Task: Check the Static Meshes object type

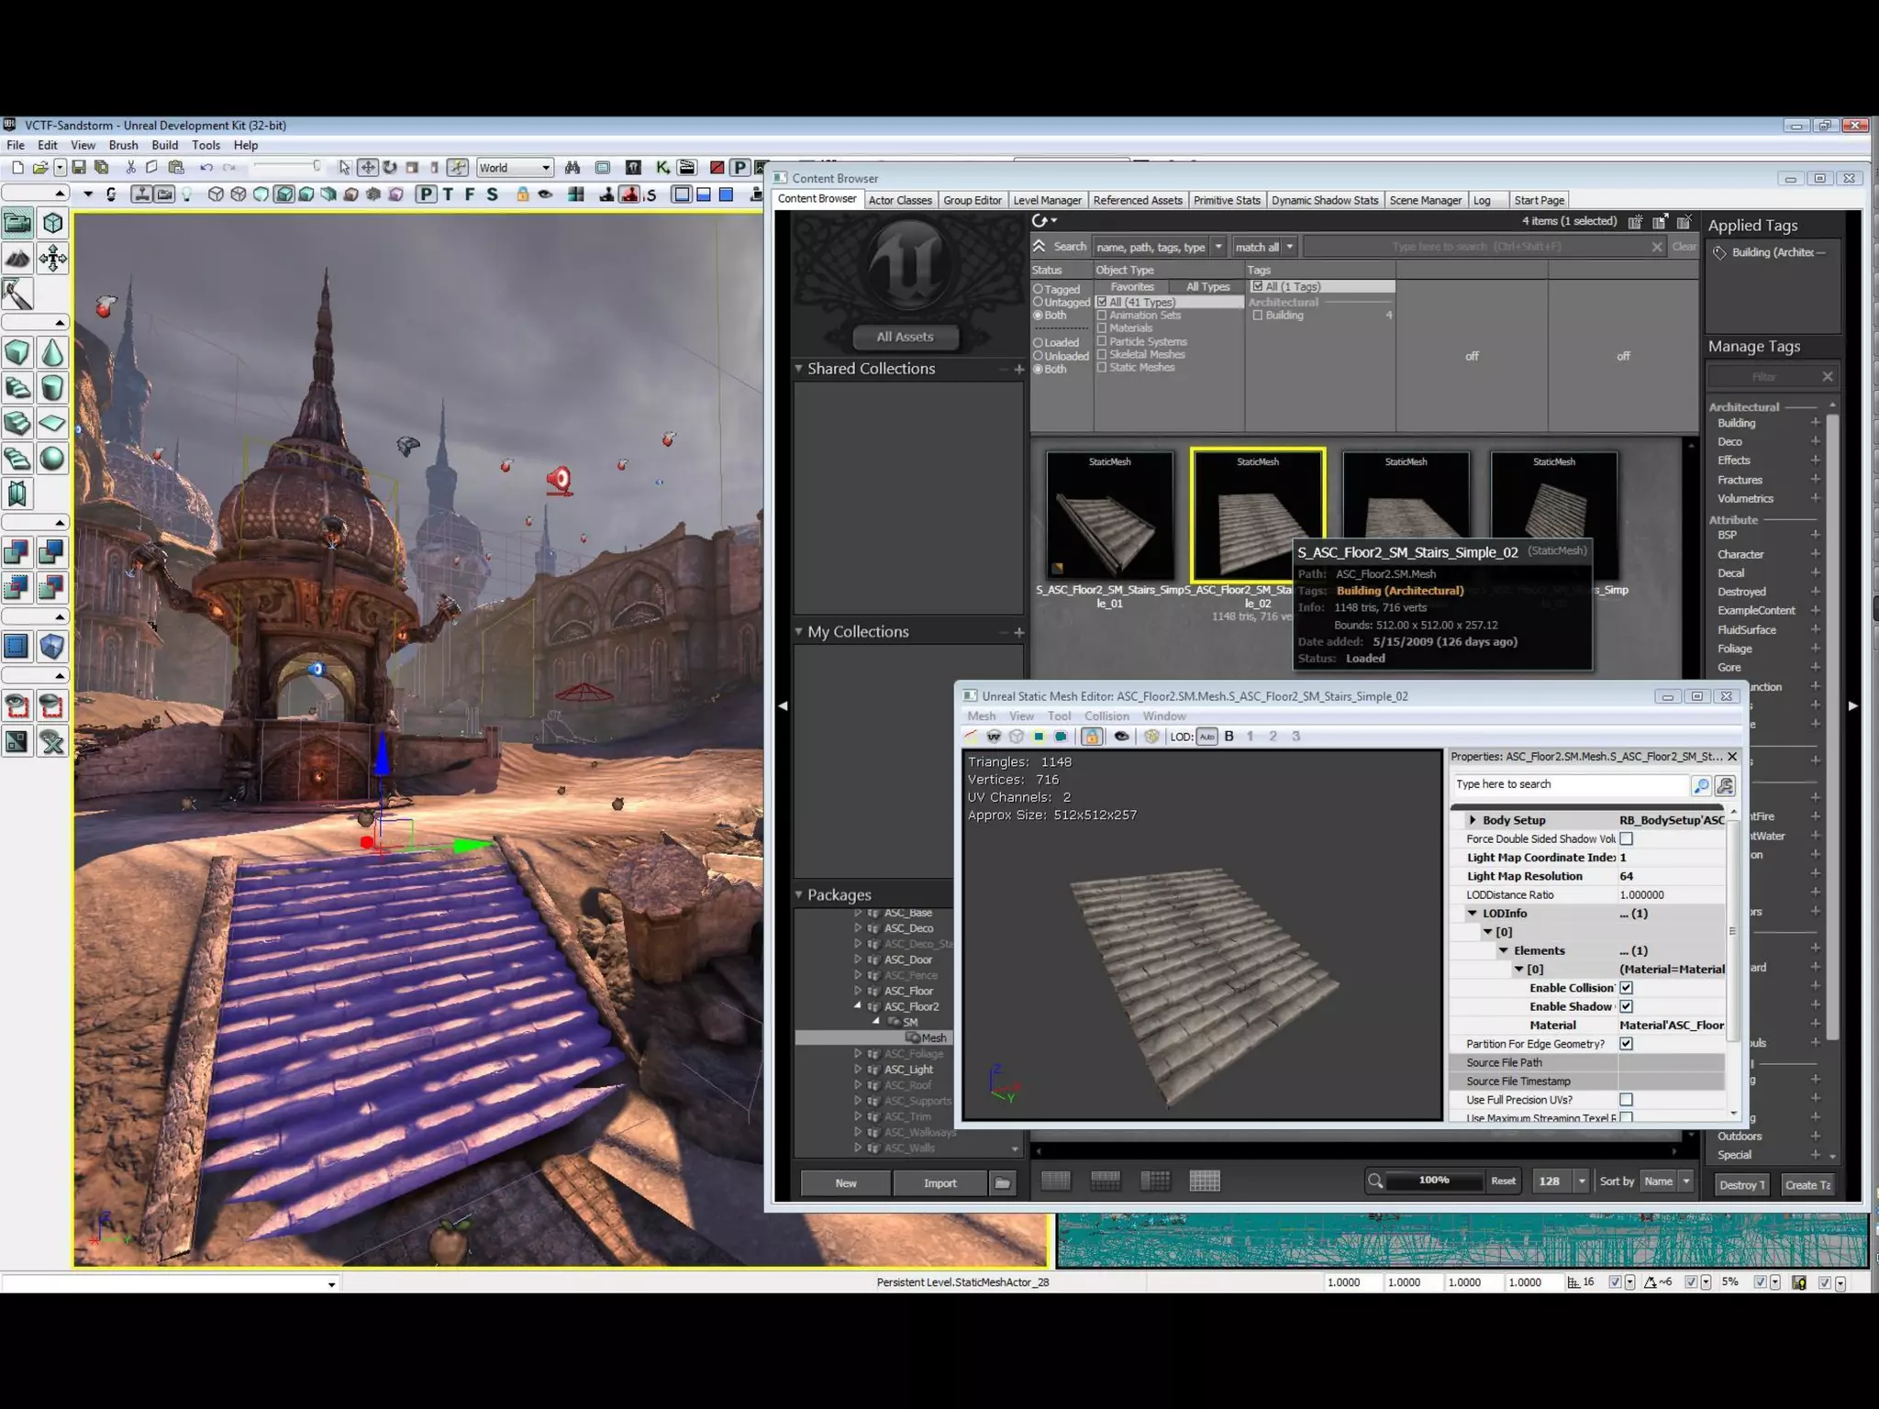Action: (1102, 368)
